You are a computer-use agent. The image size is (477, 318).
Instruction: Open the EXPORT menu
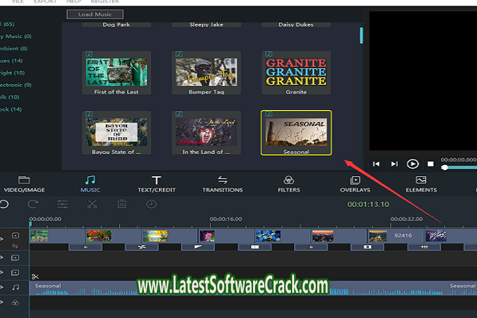tap(45, 2)
